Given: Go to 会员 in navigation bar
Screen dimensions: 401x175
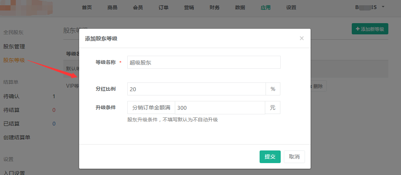Looking at the screenshot, I should pyautogui.click(x=138, y=8).
